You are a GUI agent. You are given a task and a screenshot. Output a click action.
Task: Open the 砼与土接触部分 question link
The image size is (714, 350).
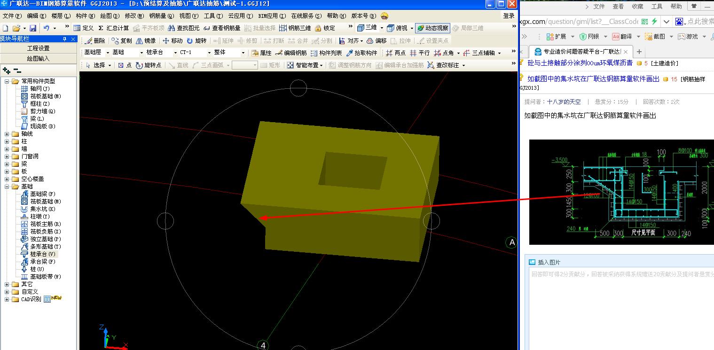point(580,62)
